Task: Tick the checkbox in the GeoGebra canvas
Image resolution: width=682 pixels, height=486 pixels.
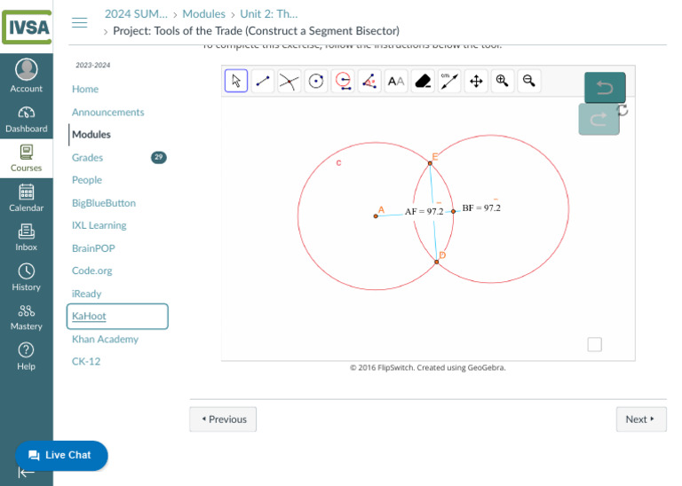Action: [x=595, y=344]
